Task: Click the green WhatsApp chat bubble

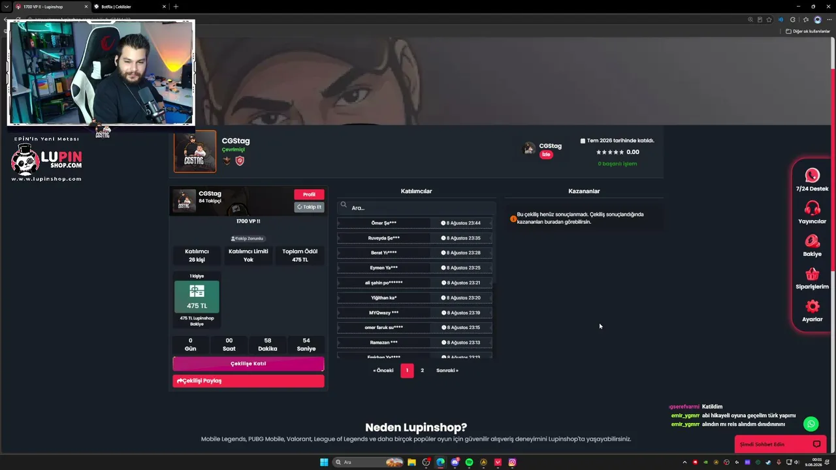Action: [x=811, y=424]
